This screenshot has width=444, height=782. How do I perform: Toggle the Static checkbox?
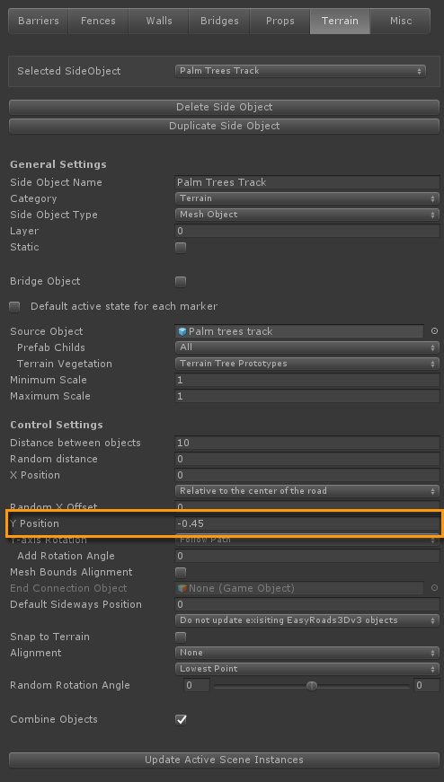pos(181,248)
